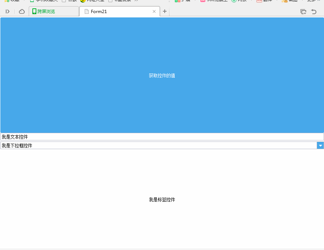Image resolution: width=324 pixels, height=250 pixels.
Task: Click the tab list window icon
Action: [303, 12]
